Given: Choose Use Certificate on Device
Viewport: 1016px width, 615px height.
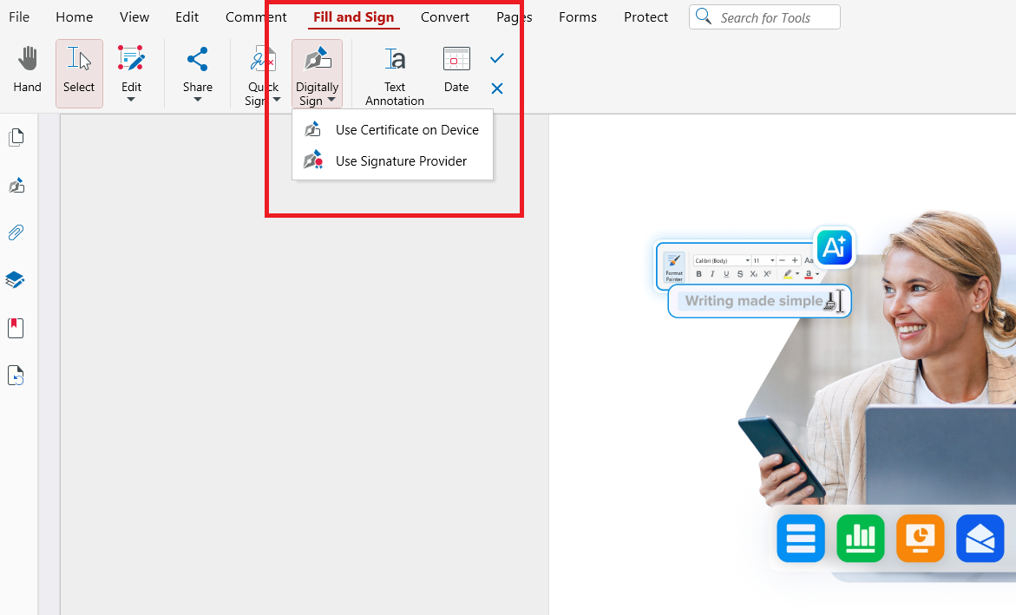Looking at the screenshot, I should 407,129.
